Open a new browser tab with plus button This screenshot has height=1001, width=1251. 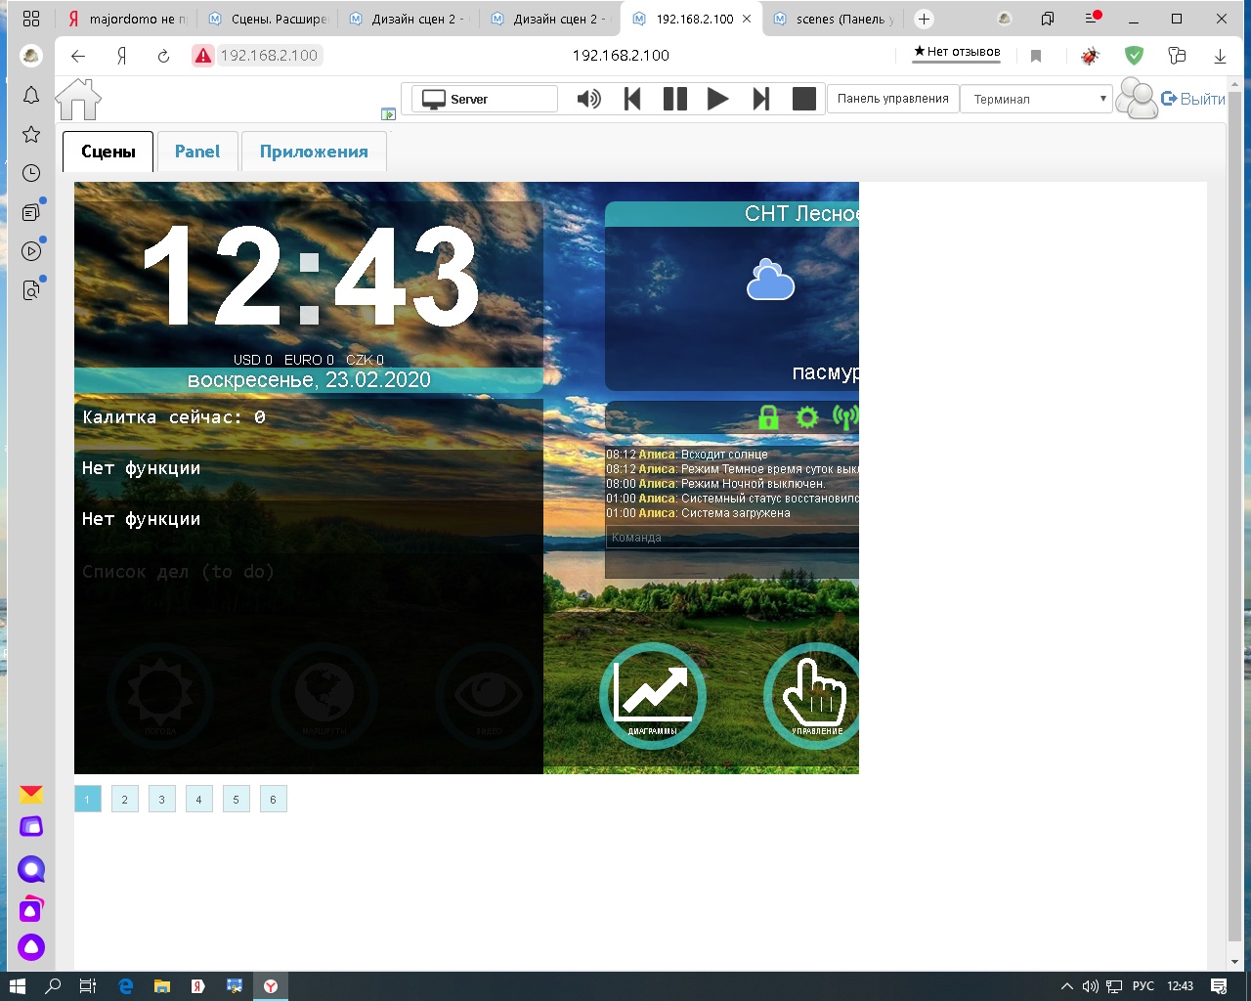(924, 19)
